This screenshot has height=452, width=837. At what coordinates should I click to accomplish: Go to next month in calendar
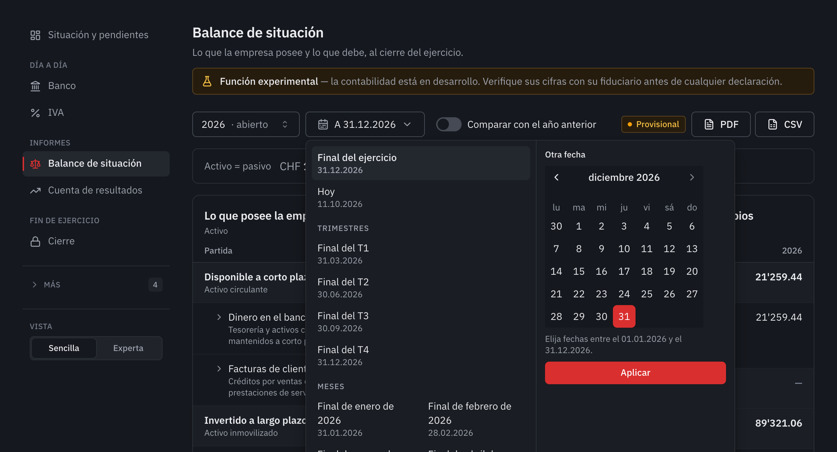692,177
